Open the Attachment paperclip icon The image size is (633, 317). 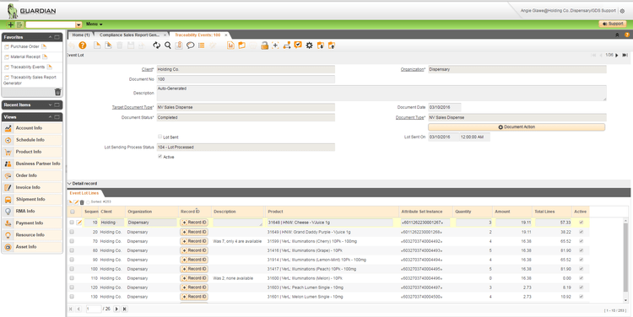tap(179, 46)
